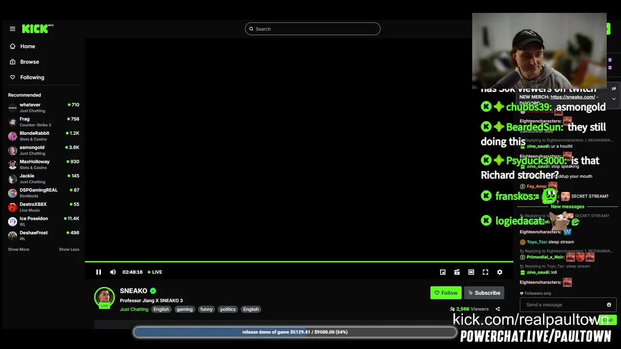Open Browse in the sidebar
The image size is (621, 349).
point(30,62)
